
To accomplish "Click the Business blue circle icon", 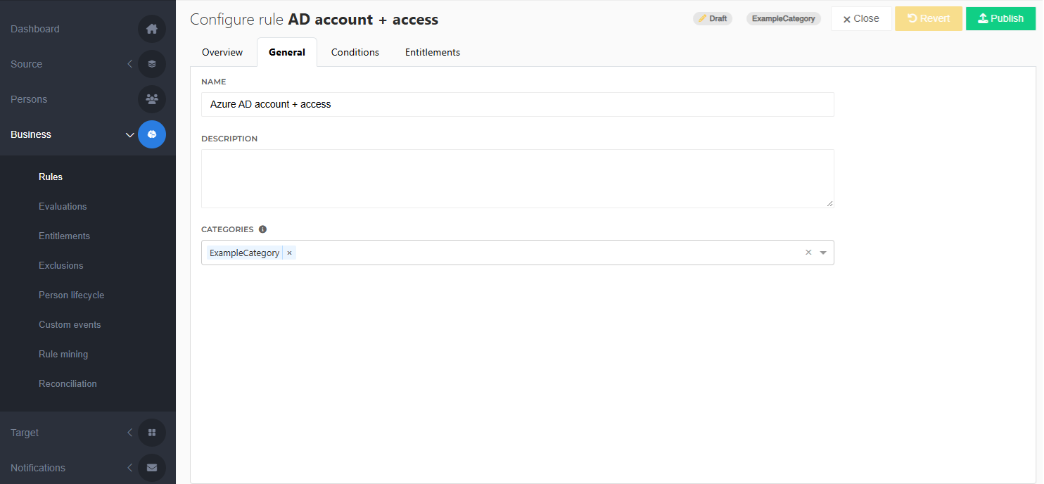I will coord(152,134).
